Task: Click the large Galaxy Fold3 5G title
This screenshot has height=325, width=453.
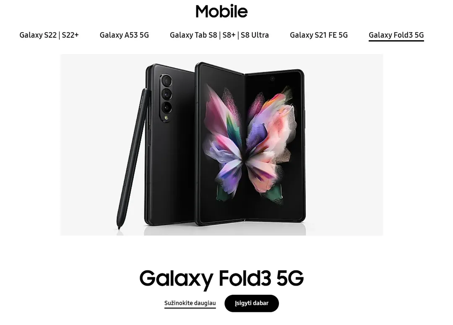Action: coord(221,279)
